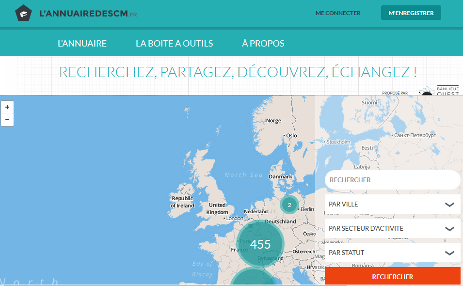Open the ME CONNECTER login link

(x=338, y=13)
